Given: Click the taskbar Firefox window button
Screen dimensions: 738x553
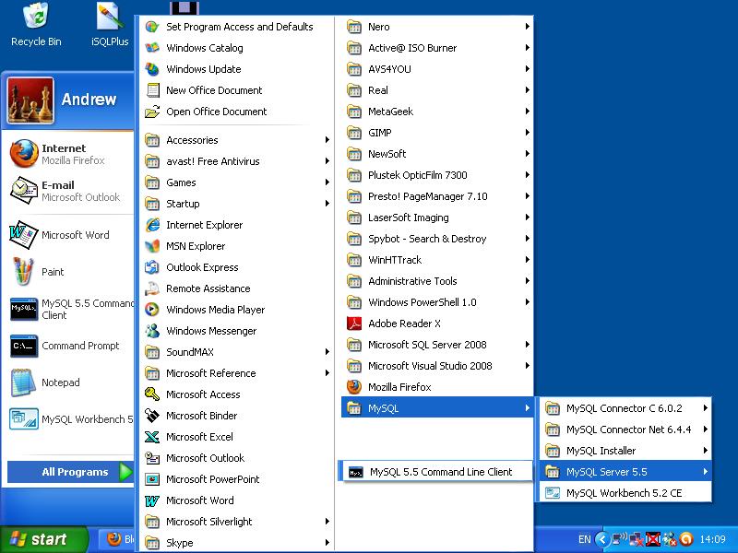Looking at the screenshot, I should click(117, 539).
